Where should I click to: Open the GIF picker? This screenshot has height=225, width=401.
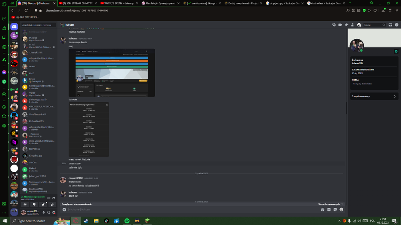point(329,209)
